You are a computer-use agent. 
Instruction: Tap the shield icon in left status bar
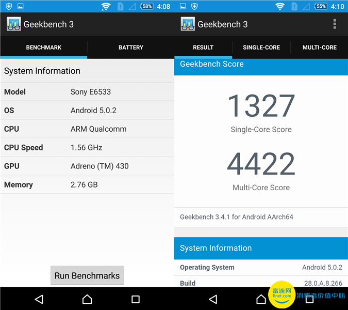point(9,6)
